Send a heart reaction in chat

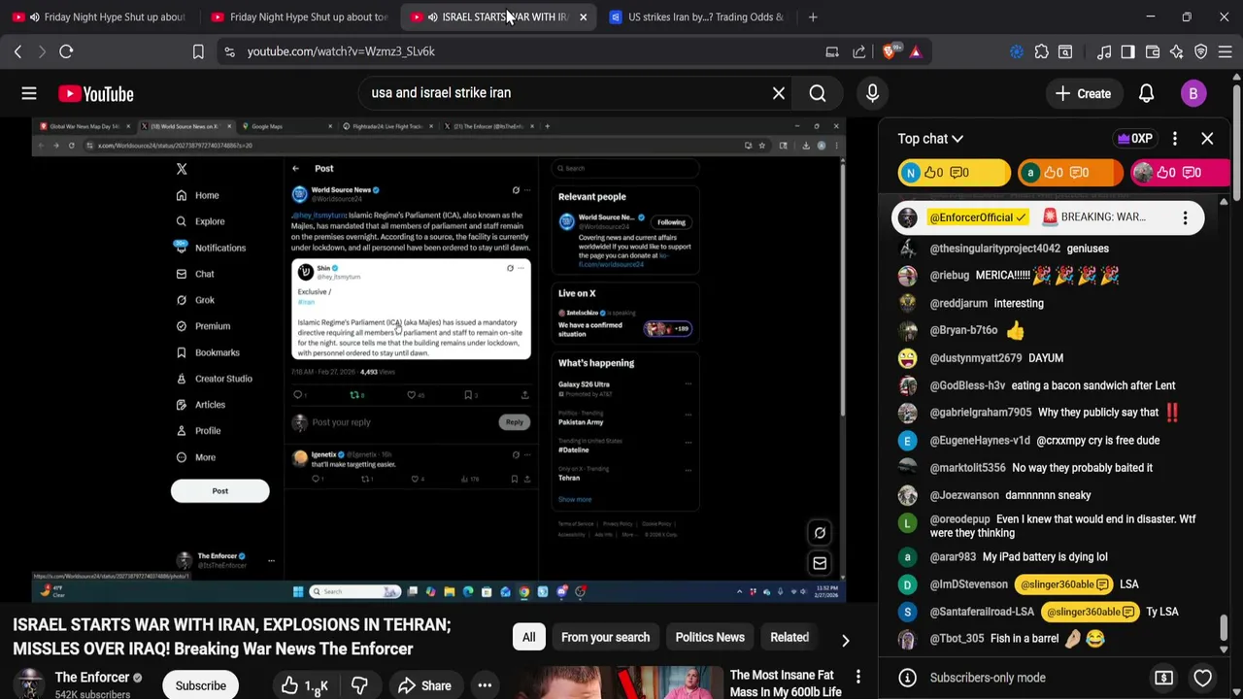1202,678
